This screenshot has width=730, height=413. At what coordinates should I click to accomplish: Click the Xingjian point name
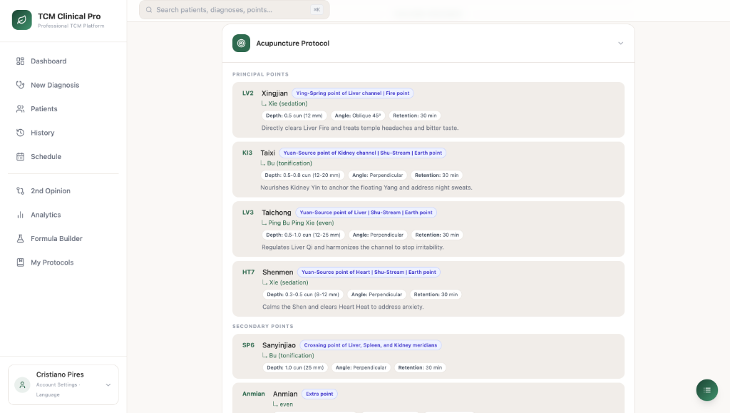pyautogui.click(x=274, y=93)
